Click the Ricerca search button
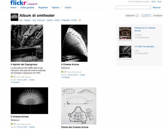The width and height of the screenshot is (163, 129). pos(157,7)
